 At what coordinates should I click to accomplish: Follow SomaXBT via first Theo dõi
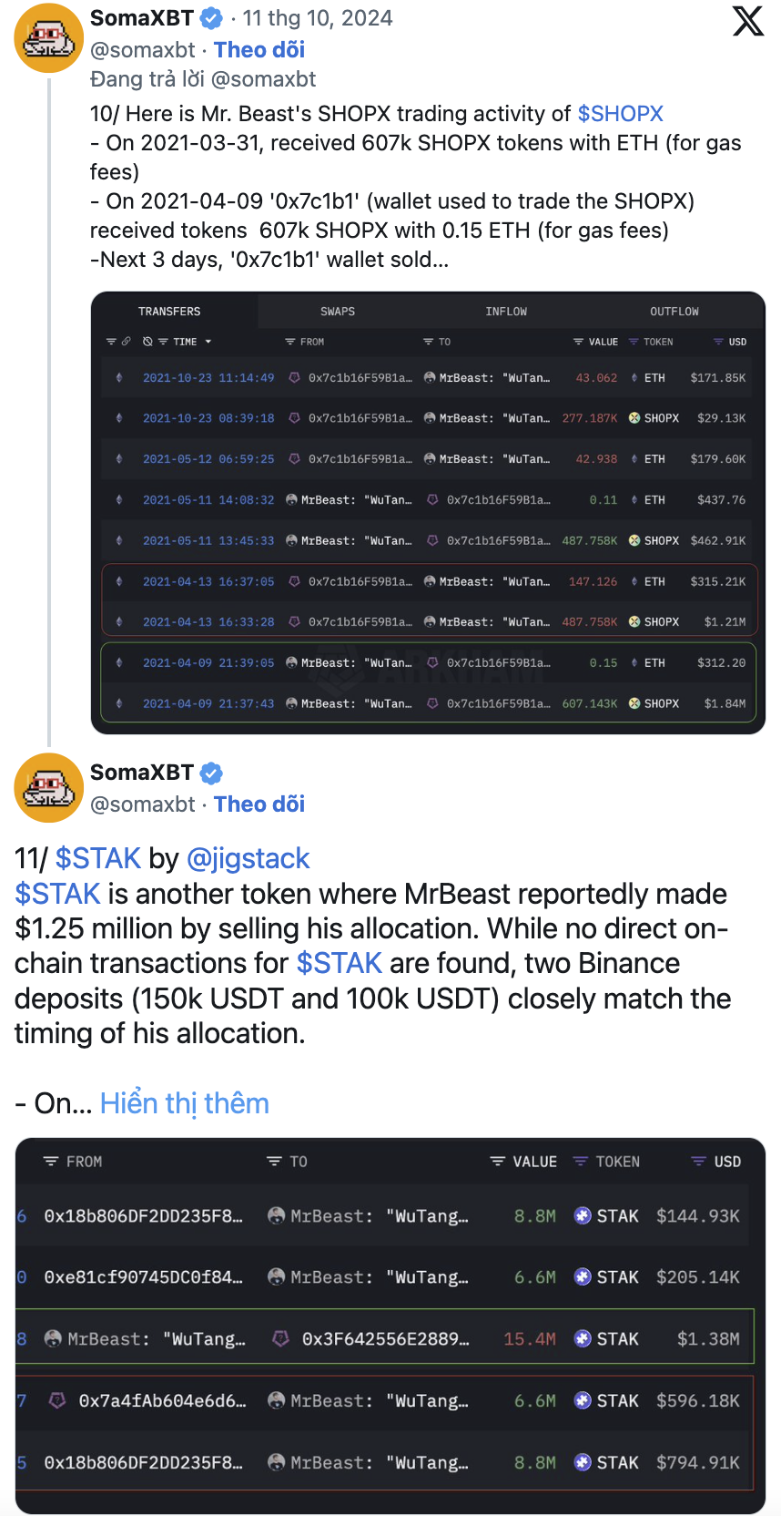tap(259, 50)
